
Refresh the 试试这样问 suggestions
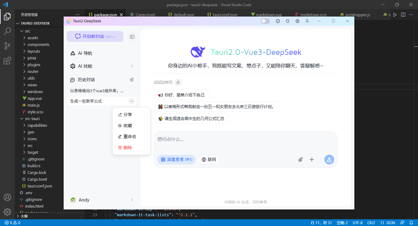click(178, 82)
